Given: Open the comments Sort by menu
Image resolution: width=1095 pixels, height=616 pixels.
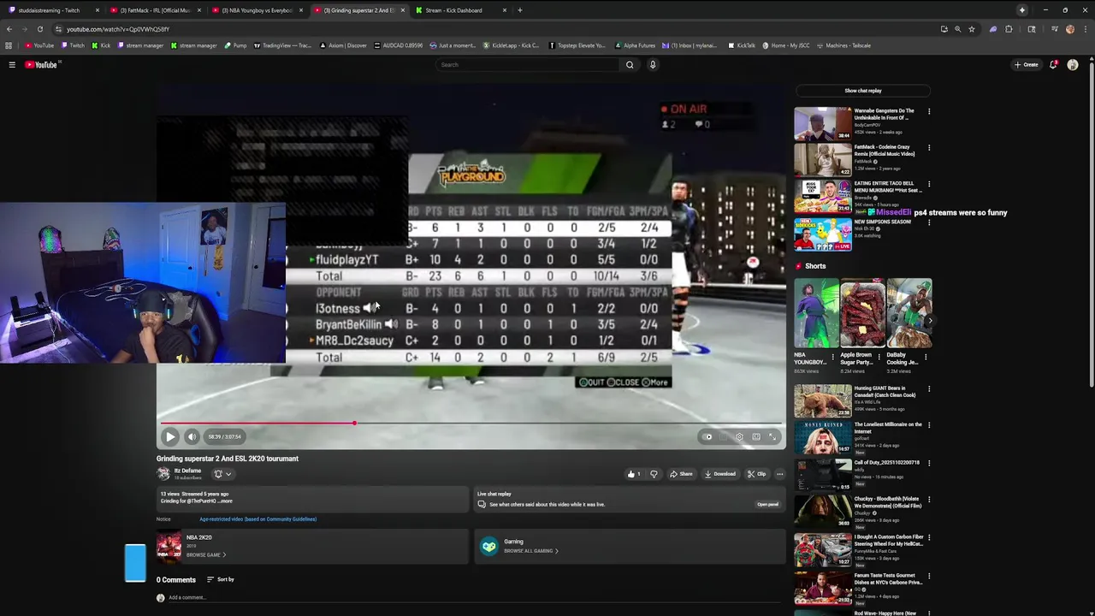Looking at the screenshot, I should [x=220, y=579].
